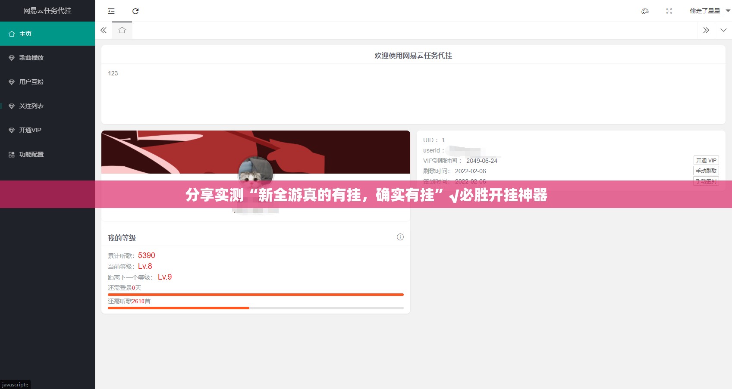Open the theme palette icon
The width and height of the screenshot is (732, 389).
[645, 11]
